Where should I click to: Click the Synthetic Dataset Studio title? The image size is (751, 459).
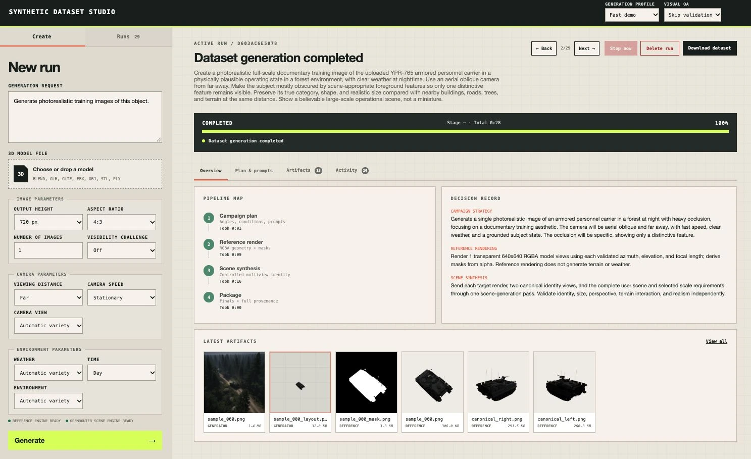coord(62,12)
